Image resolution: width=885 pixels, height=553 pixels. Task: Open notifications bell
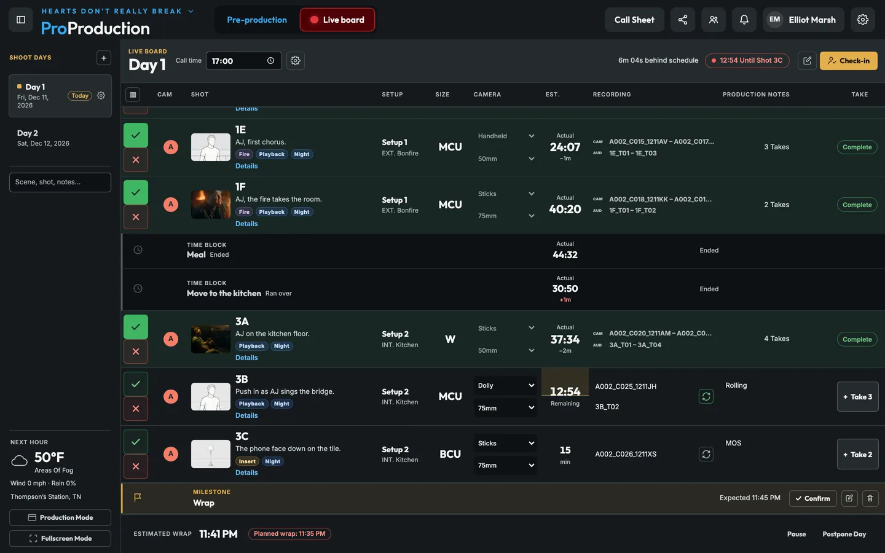coord(744,20)
